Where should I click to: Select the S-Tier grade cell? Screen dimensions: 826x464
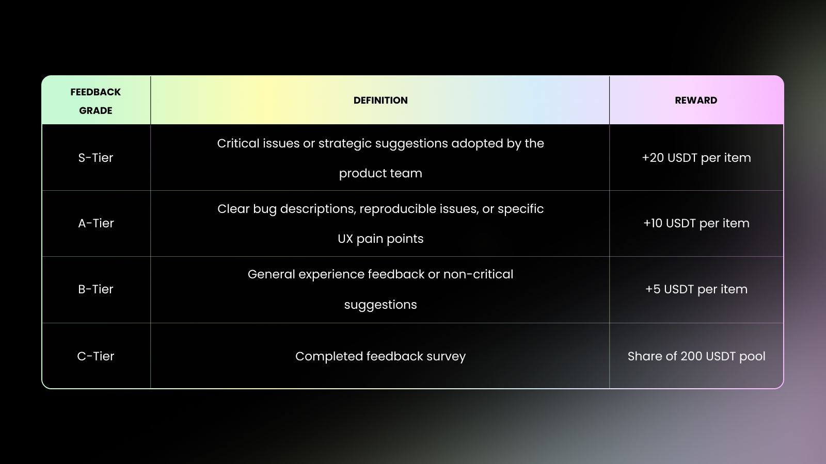(96, 158)
